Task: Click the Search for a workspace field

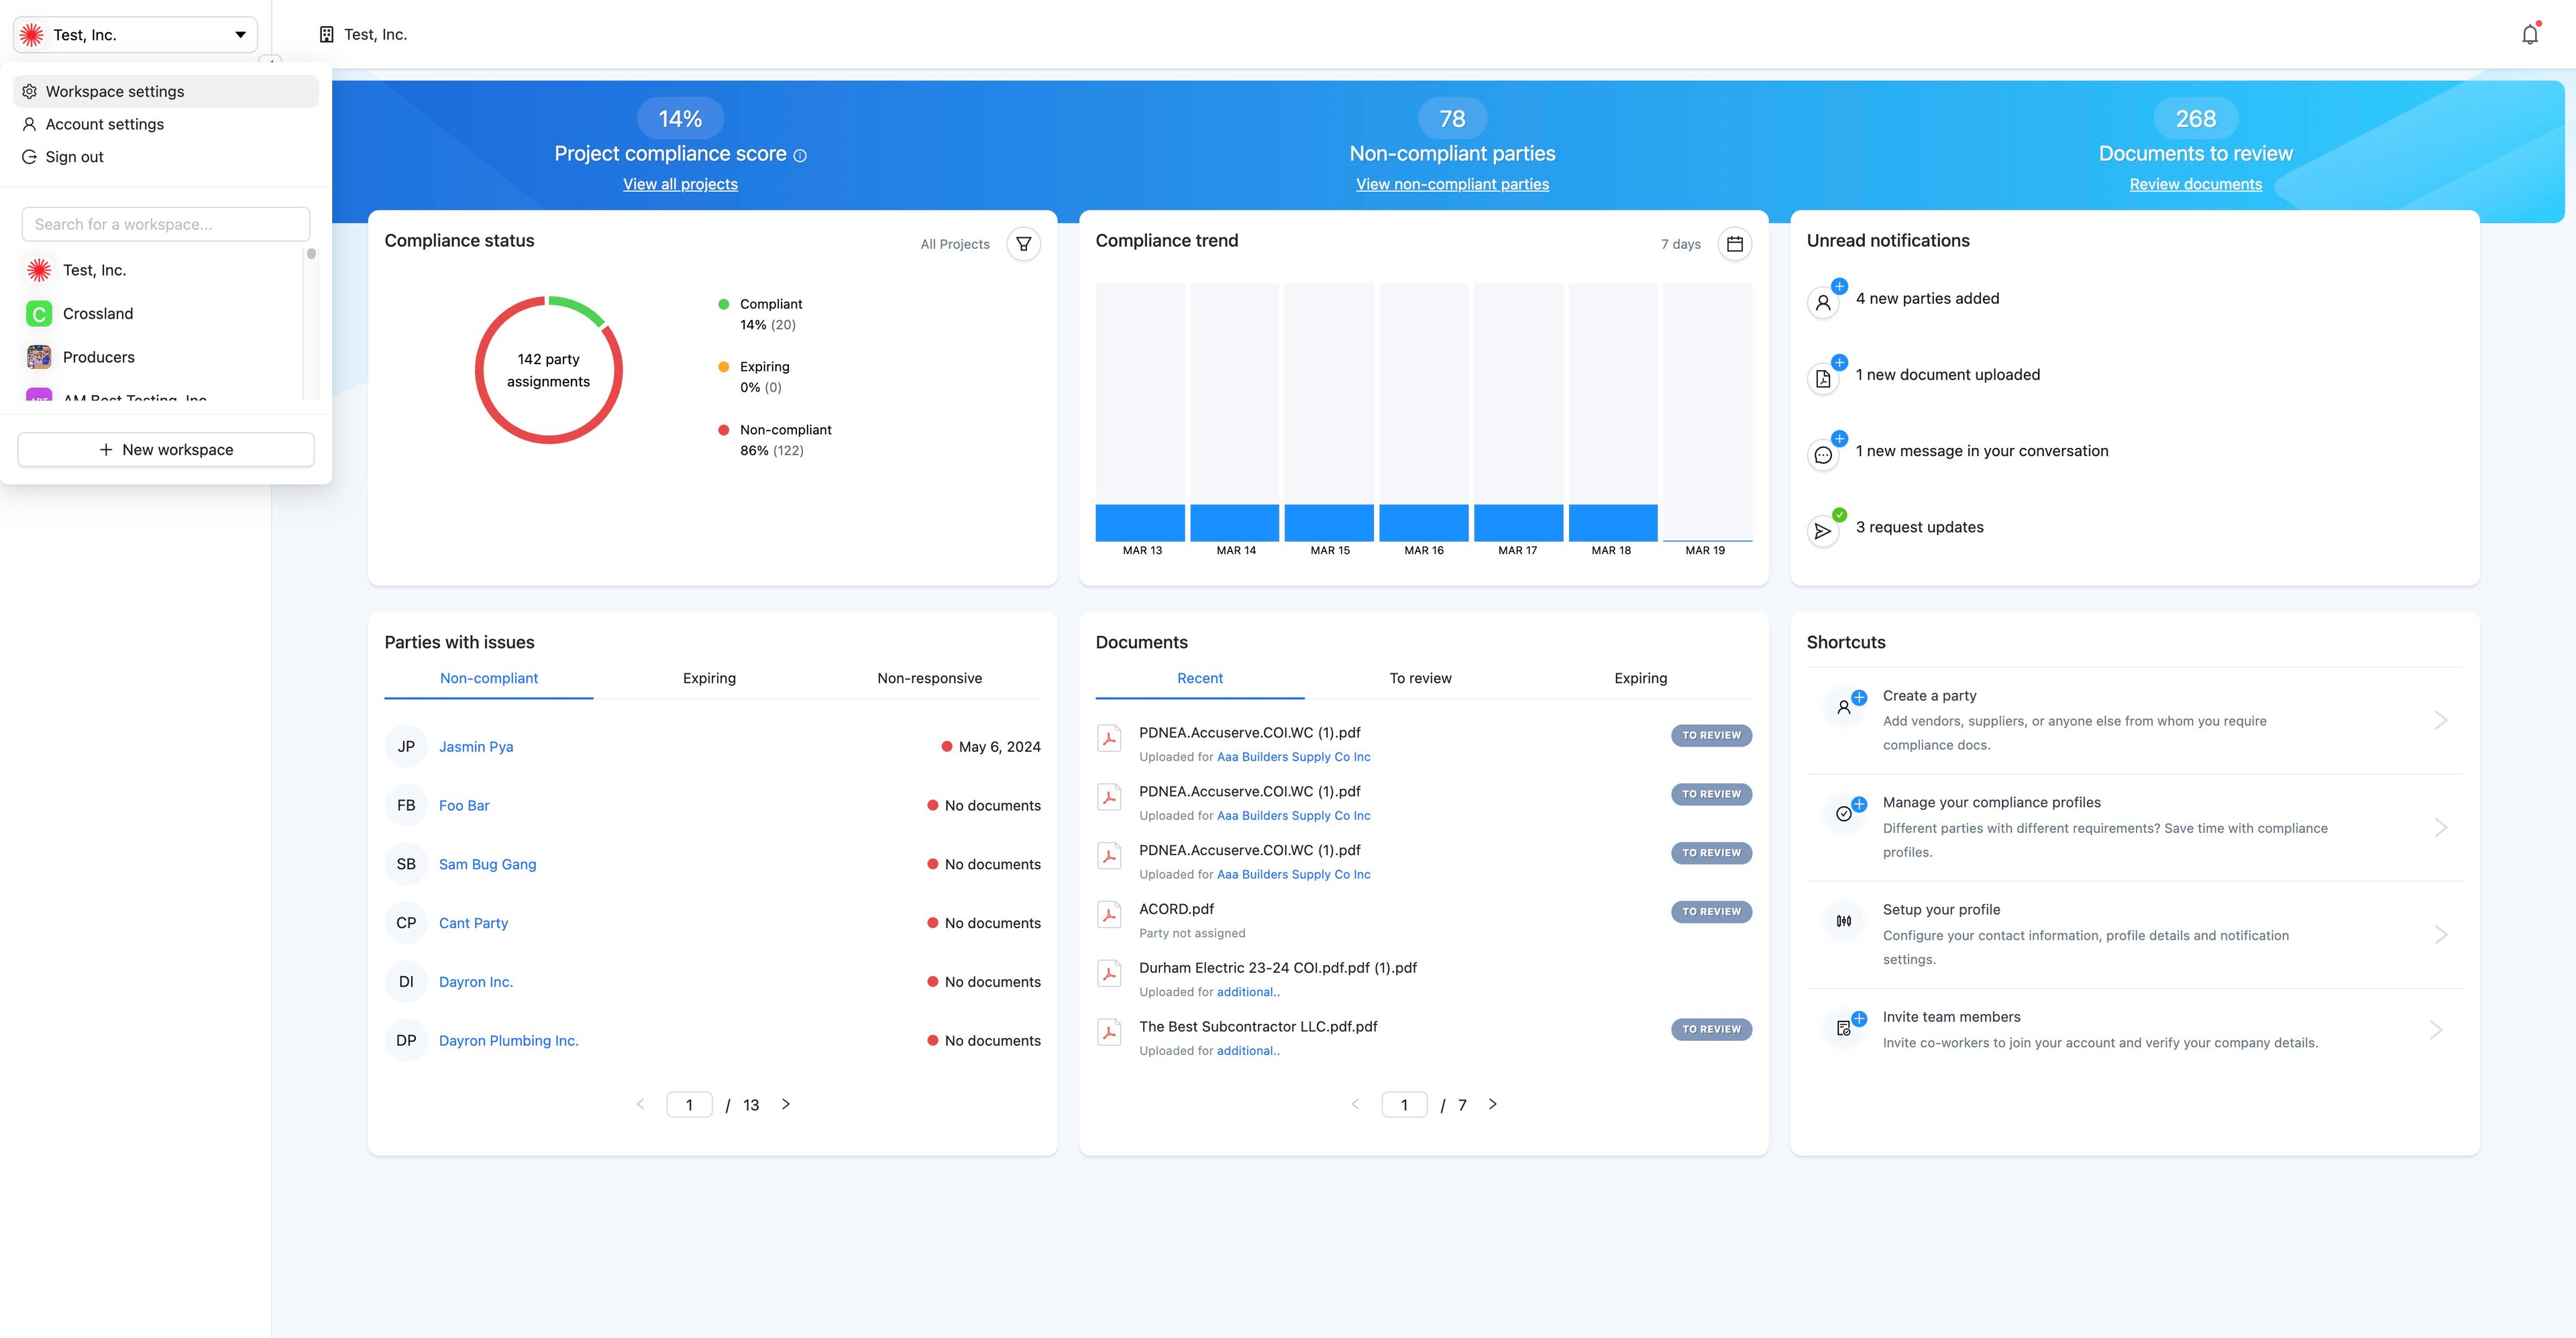Action: point(166,224)
